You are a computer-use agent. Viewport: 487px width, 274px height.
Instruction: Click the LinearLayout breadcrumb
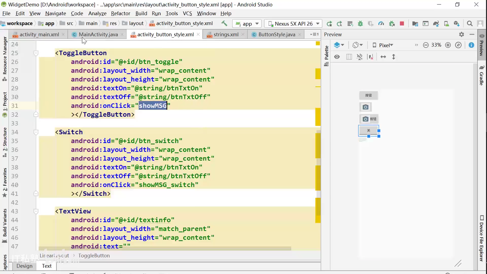pyautogui.click(x=54, y=255)
